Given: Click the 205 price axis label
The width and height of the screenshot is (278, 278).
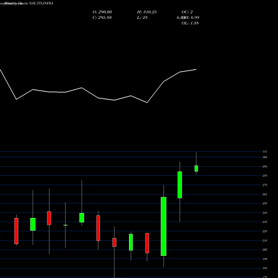Looking at the screenshot, I should (265, 250).
